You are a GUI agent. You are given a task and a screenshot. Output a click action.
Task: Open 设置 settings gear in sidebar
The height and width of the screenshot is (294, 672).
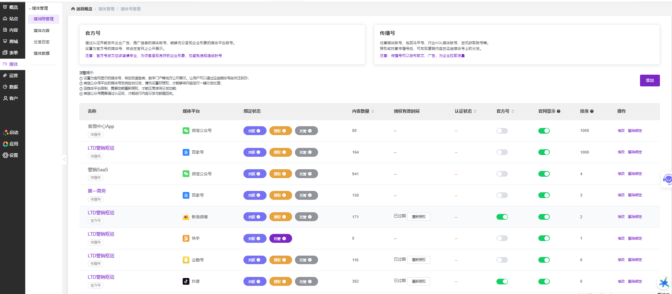coord(5,155)
